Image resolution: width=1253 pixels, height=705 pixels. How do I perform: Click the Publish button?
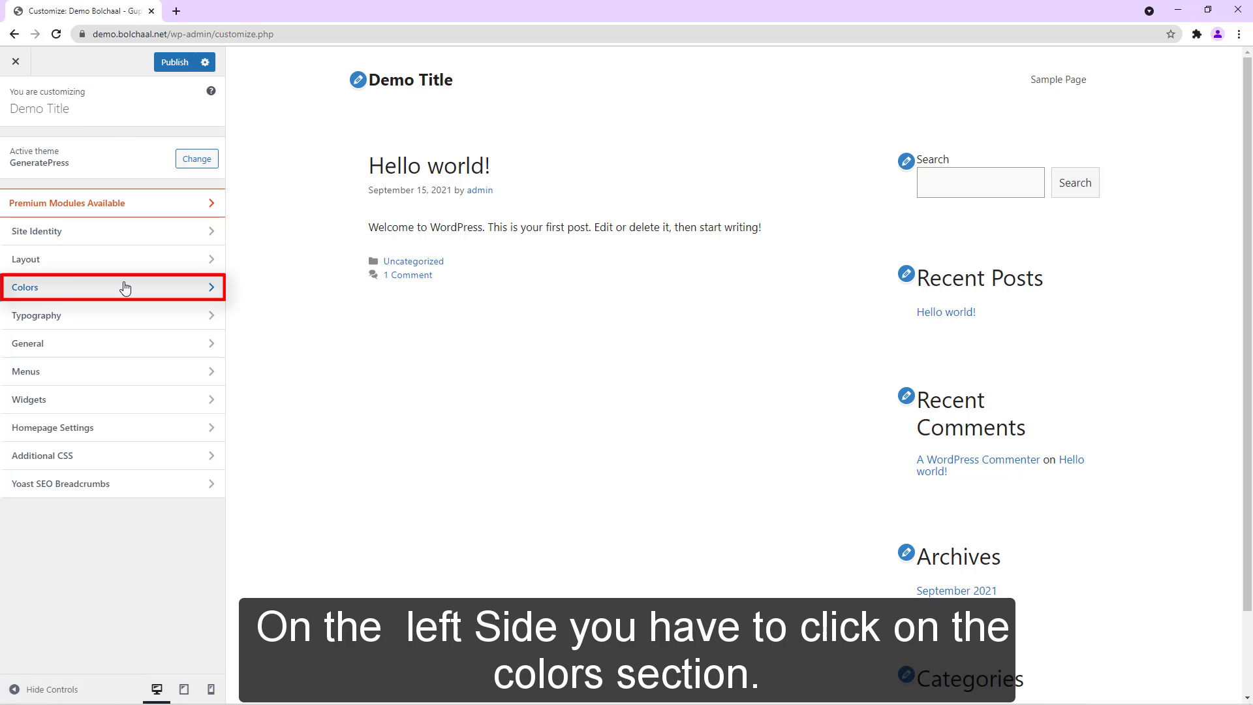pos(174,62)
